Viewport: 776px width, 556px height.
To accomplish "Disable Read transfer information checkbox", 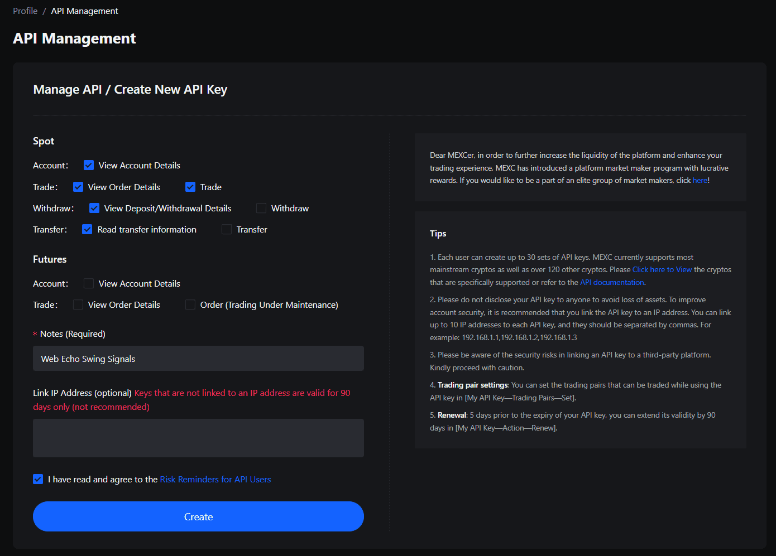I will [x=87, y=229].
